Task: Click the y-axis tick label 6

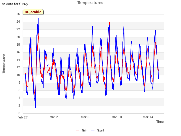Action: coord(19,90)
